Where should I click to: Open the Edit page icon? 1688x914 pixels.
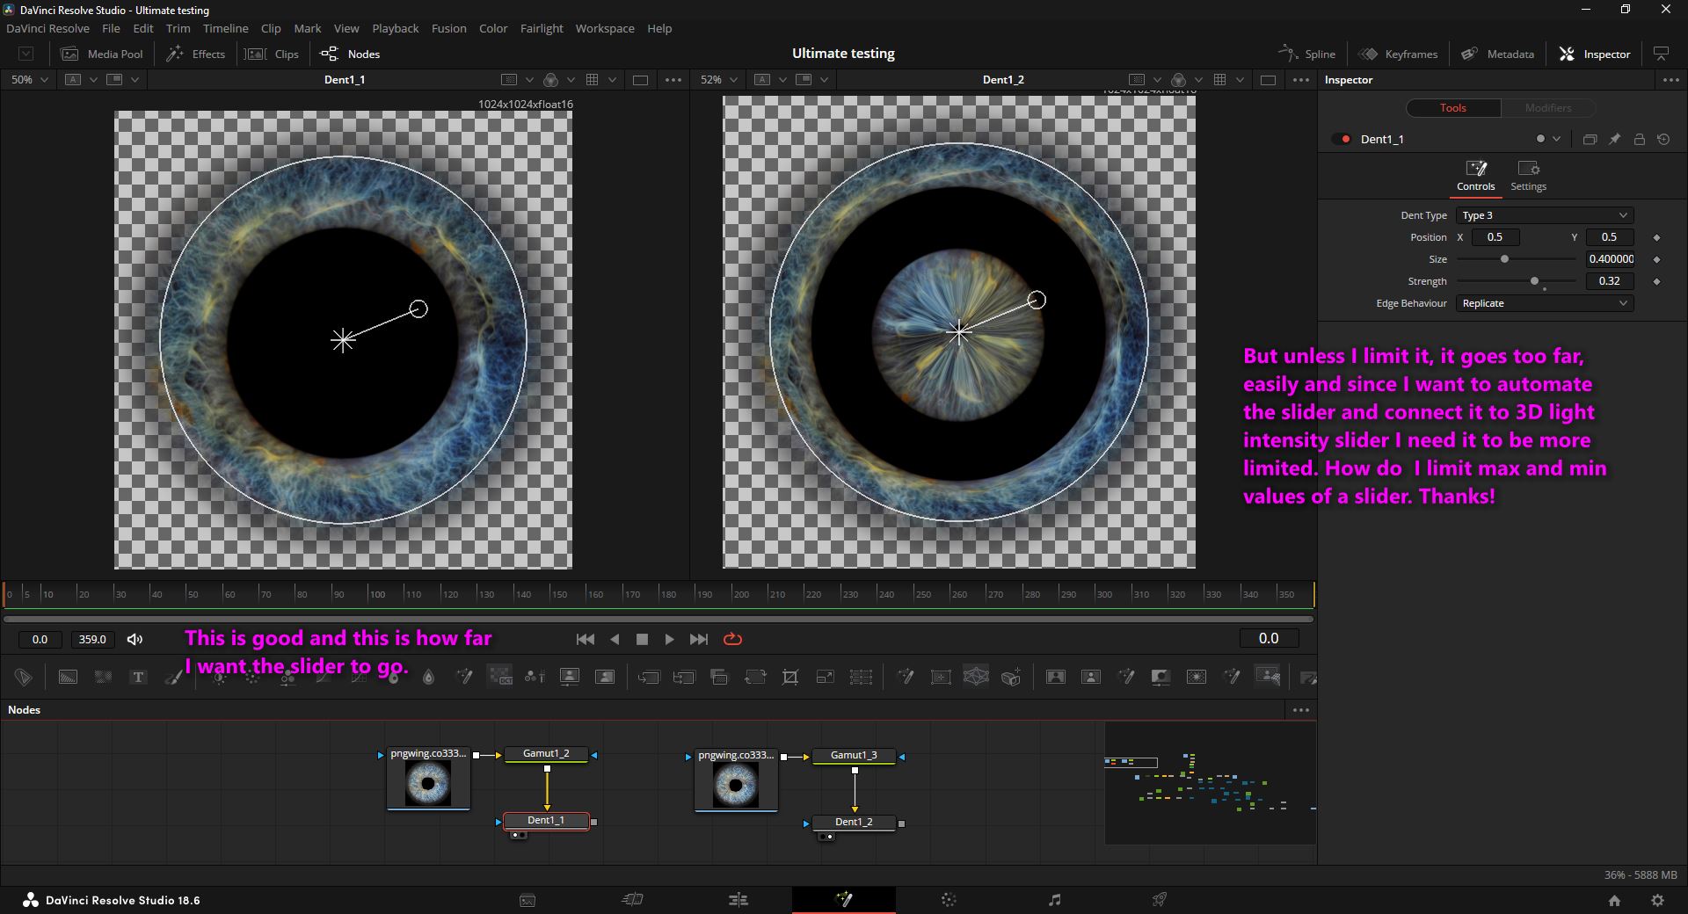point(738,899)
